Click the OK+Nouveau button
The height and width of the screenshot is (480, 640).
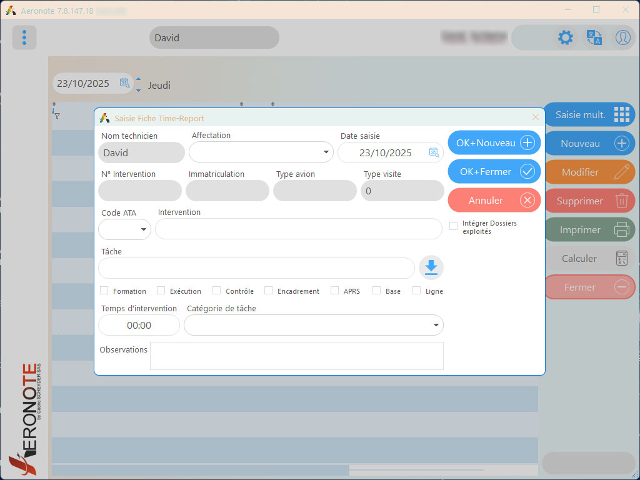[494, 143]
